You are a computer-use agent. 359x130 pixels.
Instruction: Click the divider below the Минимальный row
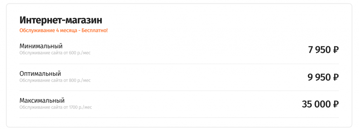(179, 64)
